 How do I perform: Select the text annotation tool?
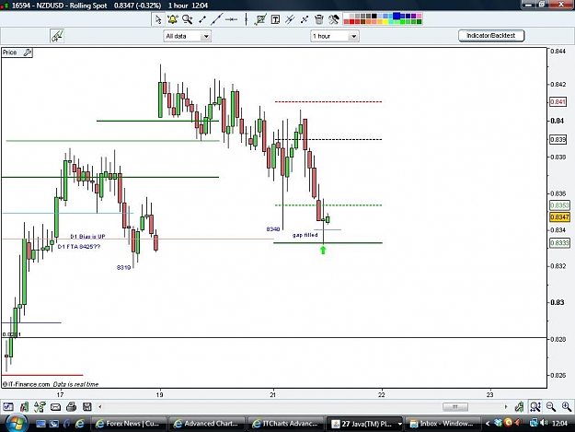(275, 19)
